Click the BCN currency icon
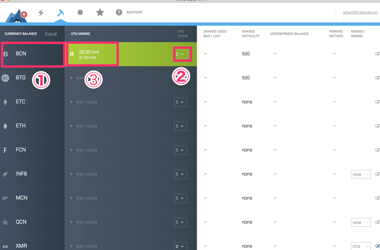This screenshot has height=250, width=380. 6,54
